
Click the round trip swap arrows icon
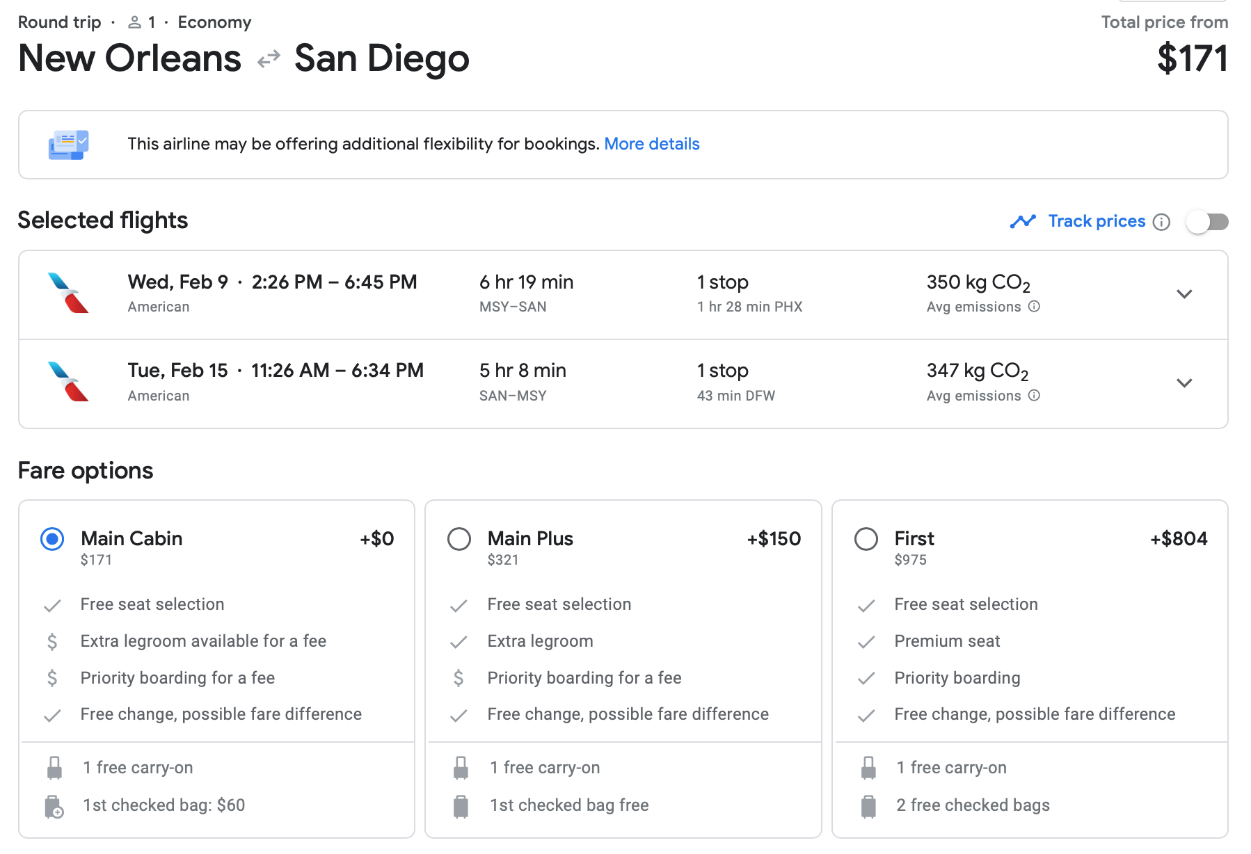pos(268,60)
